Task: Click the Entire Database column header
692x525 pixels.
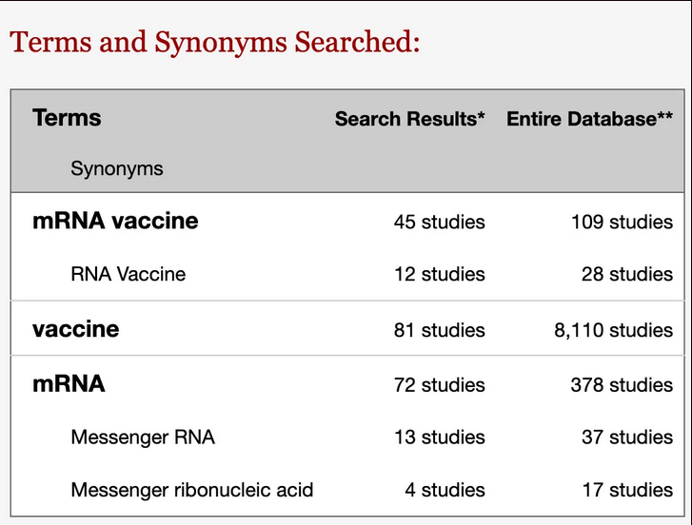Action: [589, 119]
